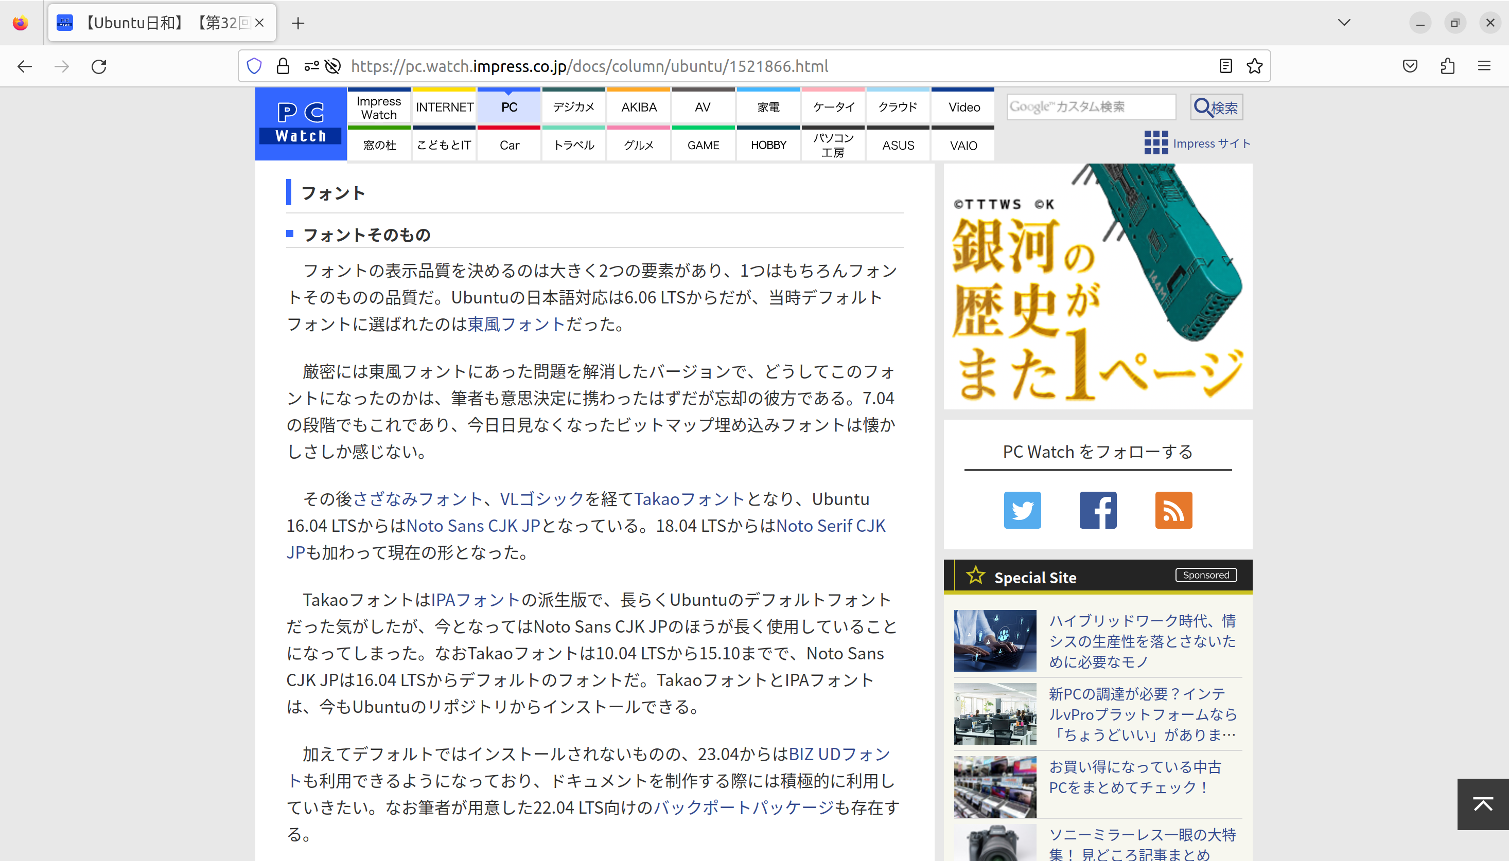Click the Facebook share icon
The width and height of the screenshot is (1509, 861).
[x=1097, y=510]
